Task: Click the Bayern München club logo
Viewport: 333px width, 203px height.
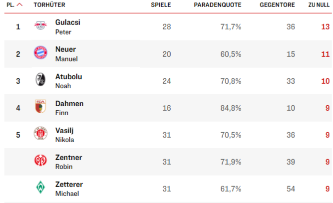Action: (40, 52)
